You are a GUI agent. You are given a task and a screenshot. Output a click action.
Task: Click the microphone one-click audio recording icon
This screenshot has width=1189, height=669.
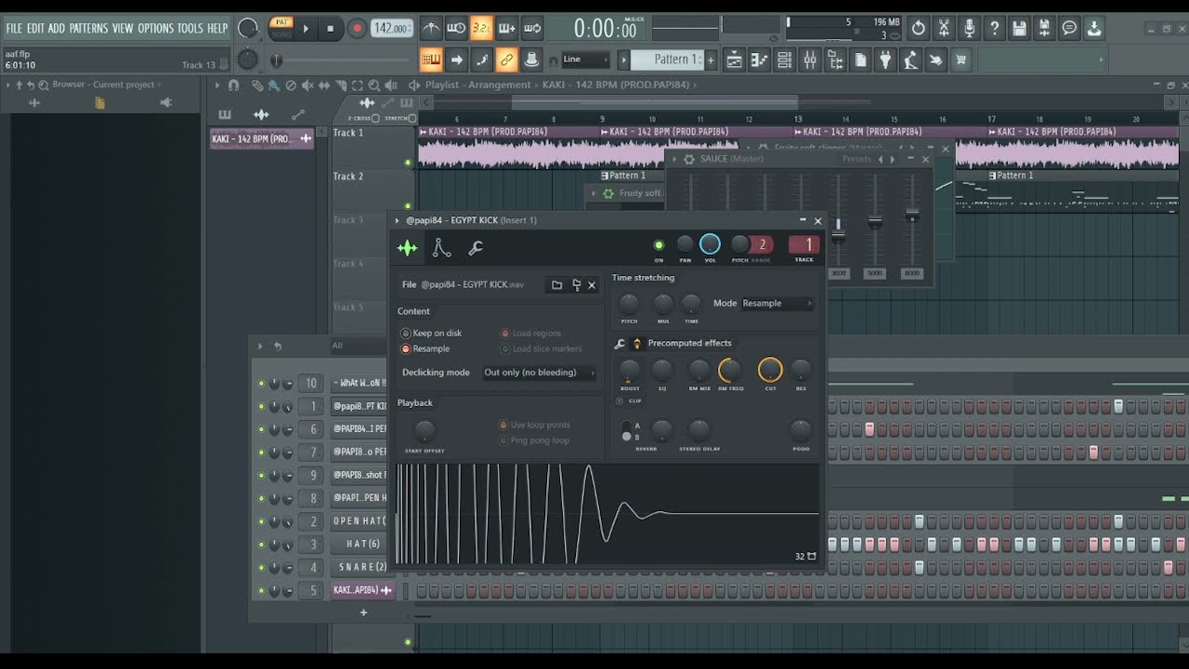click(969, 28)
